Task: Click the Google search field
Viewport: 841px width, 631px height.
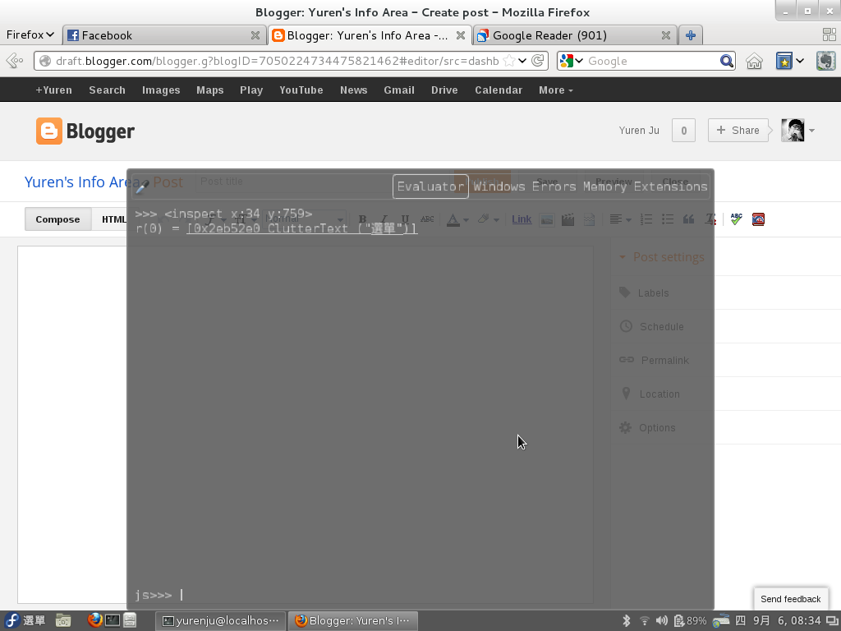Action: [652, 61]
